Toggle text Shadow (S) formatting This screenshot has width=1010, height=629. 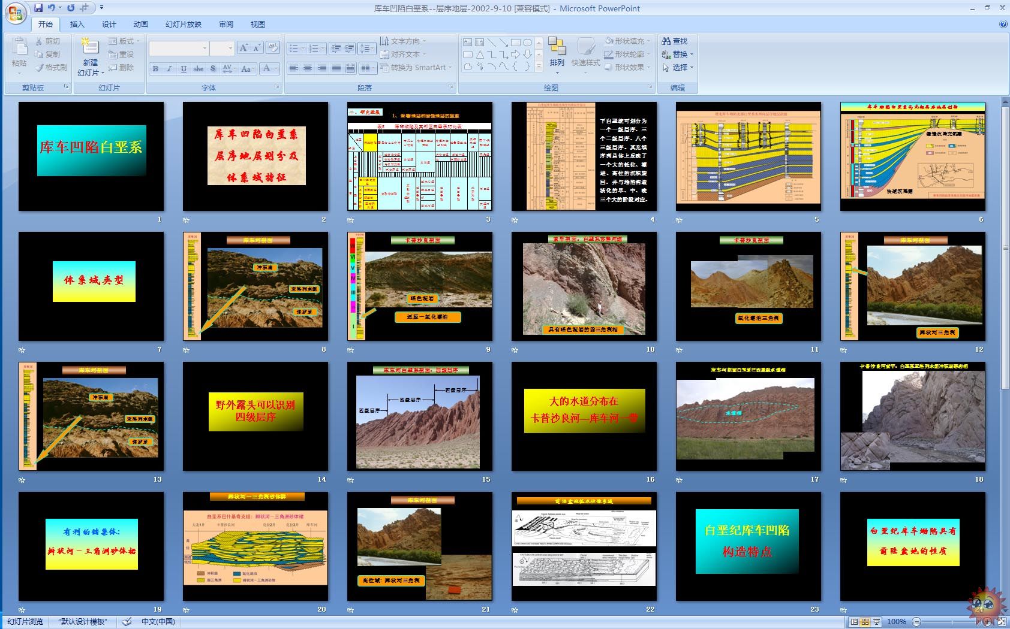(x=212, y=69)
